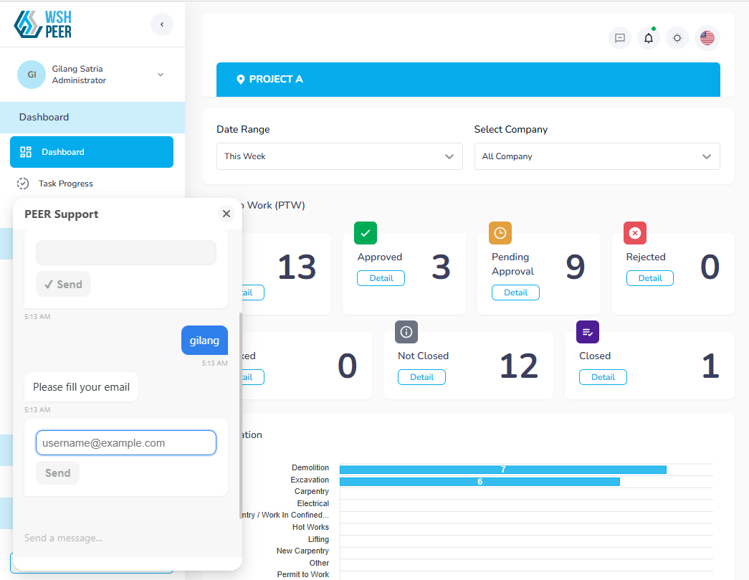The image size is (749, 580).
Task: Toggle the light/dark theme sun icon
Action: pos(677,38)
